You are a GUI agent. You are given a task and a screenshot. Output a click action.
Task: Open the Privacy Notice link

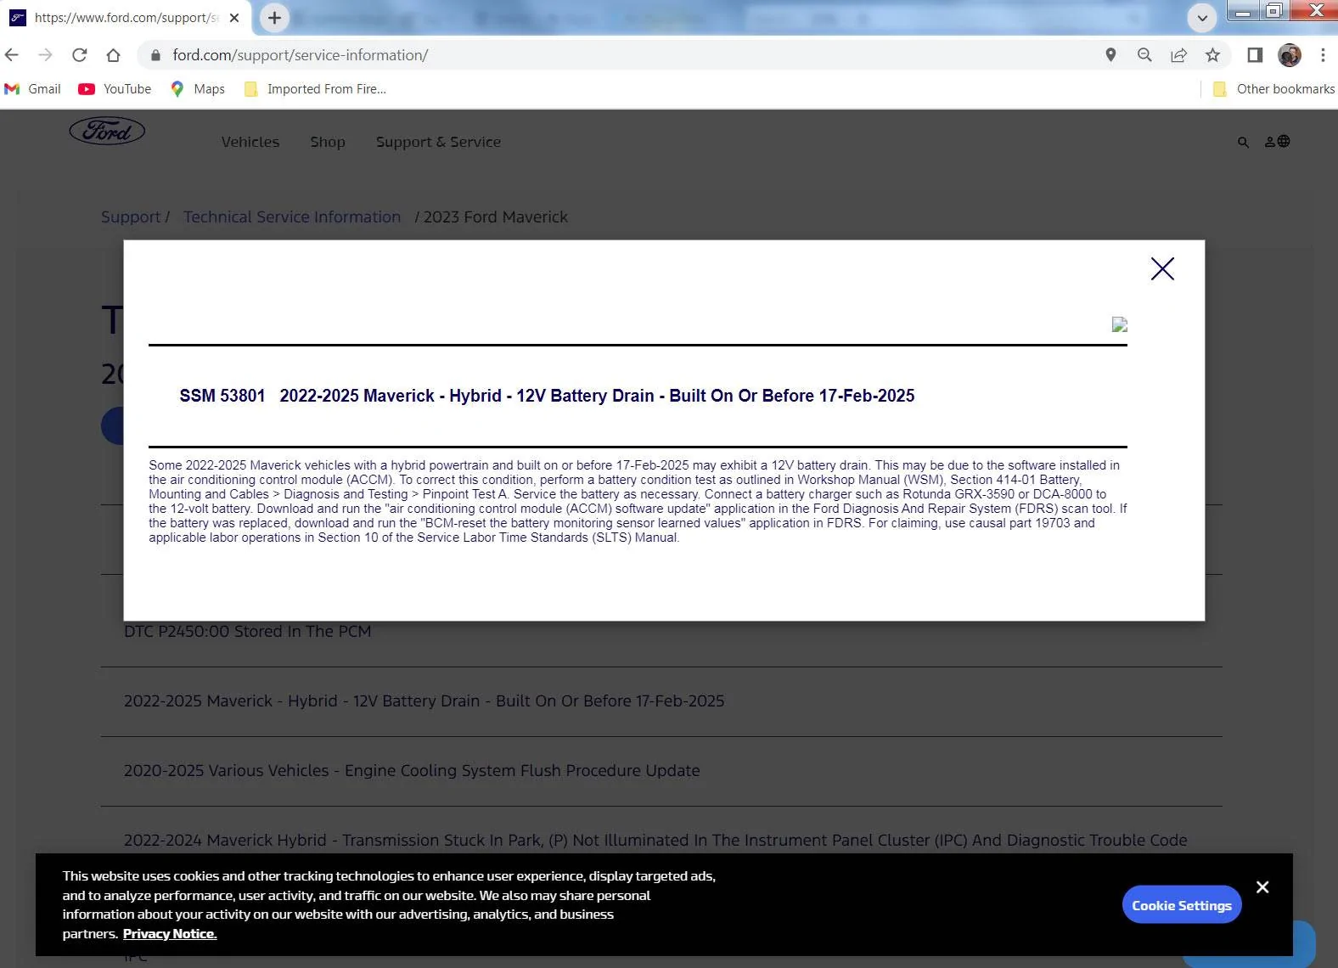(170, 934)
